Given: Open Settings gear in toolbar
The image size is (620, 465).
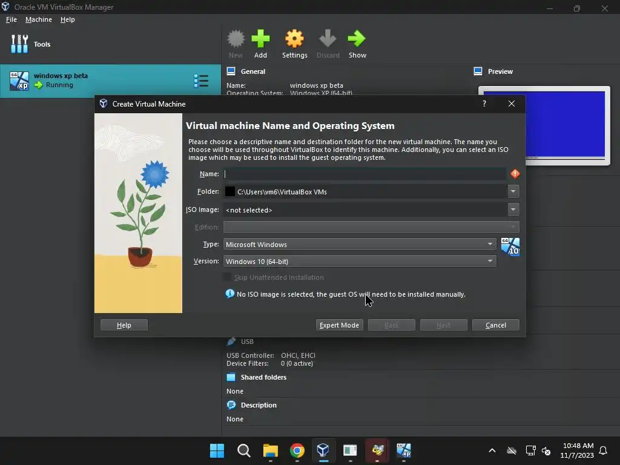Looking at the screenshot, I should [x=295, y=39].
